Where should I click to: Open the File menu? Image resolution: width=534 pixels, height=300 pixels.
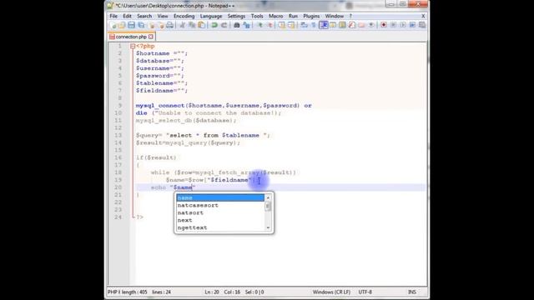click(x=113, y=16)
